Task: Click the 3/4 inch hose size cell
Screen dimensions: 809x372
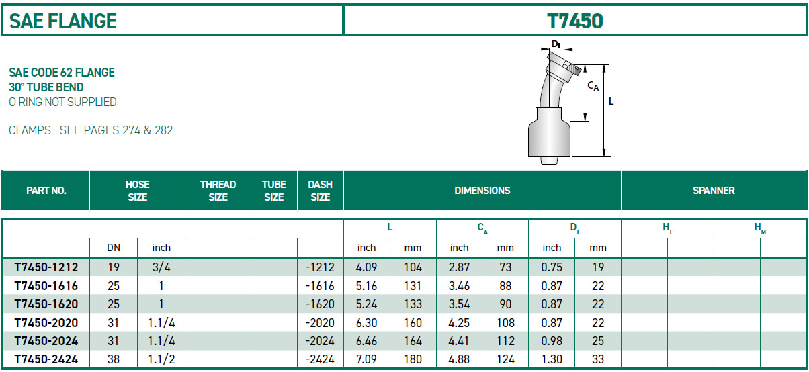Action: (x=161, y=267)
